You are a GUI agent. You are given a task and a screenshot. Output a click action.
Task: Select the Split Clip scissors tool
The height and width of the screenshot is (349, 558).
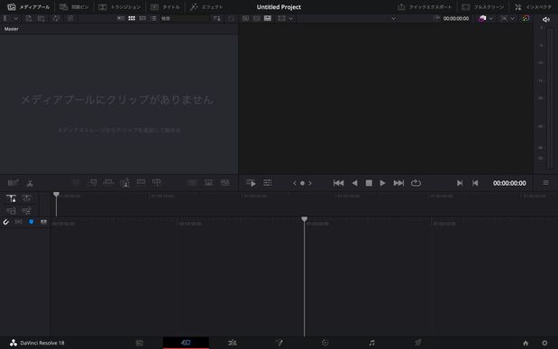[30, 183]
